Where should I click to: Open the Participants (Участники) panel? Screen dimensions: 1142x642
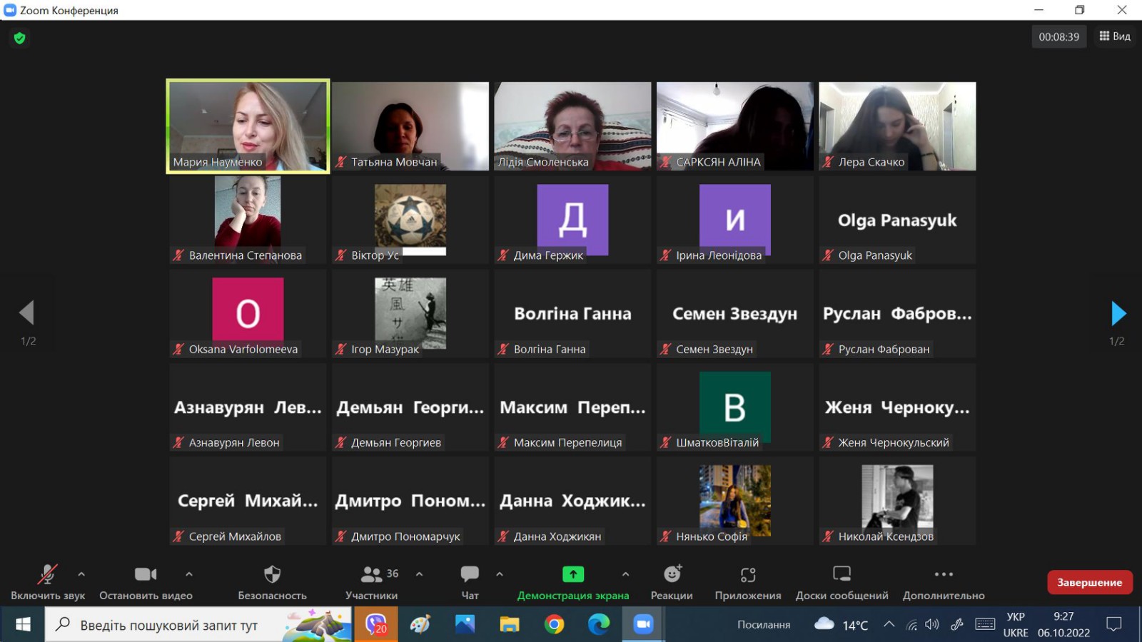372,575
